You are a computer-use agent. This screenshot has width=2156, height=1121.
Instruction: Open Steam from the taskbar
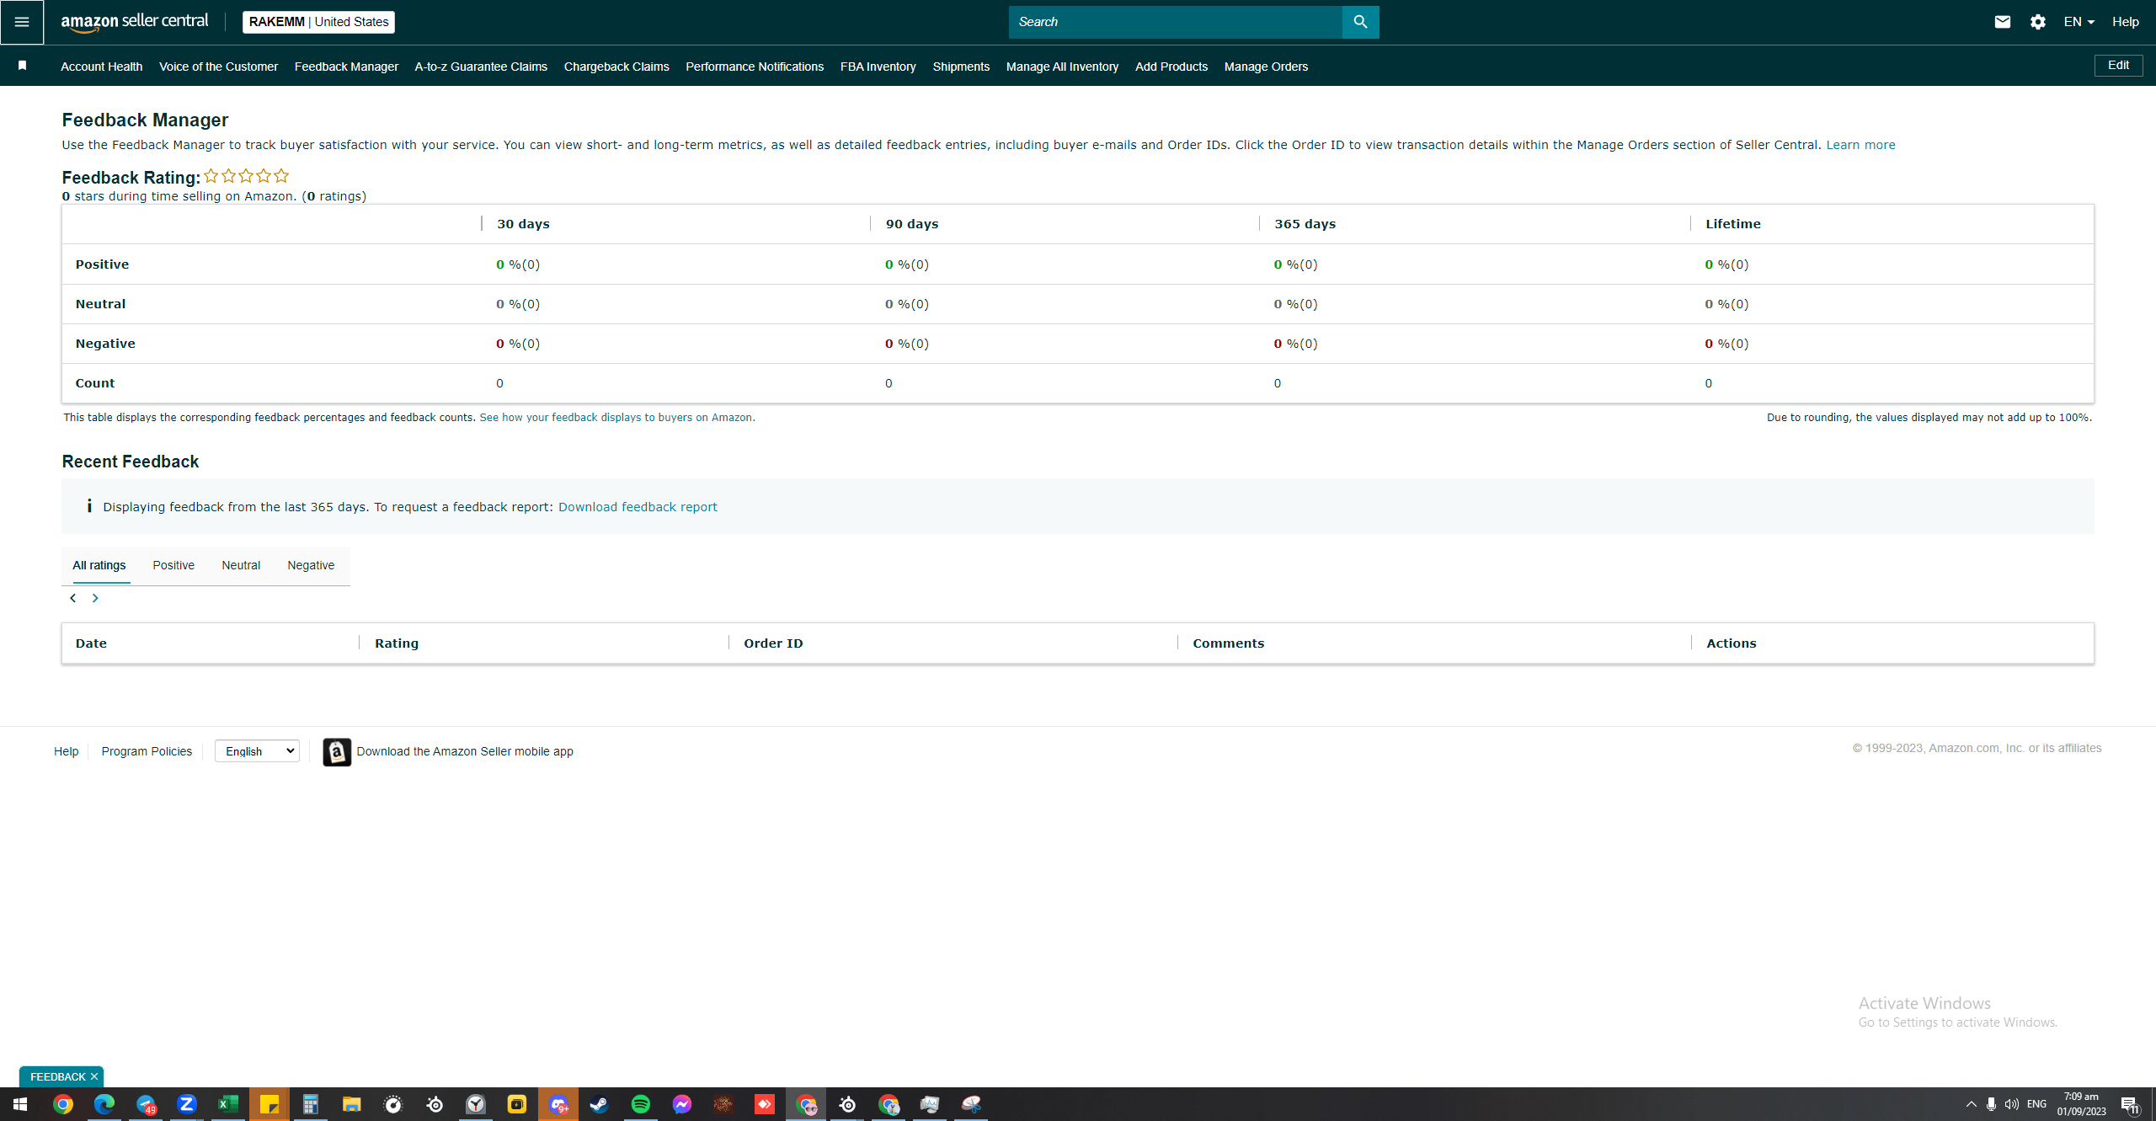pyautogui.click(x=600, y=1104)
